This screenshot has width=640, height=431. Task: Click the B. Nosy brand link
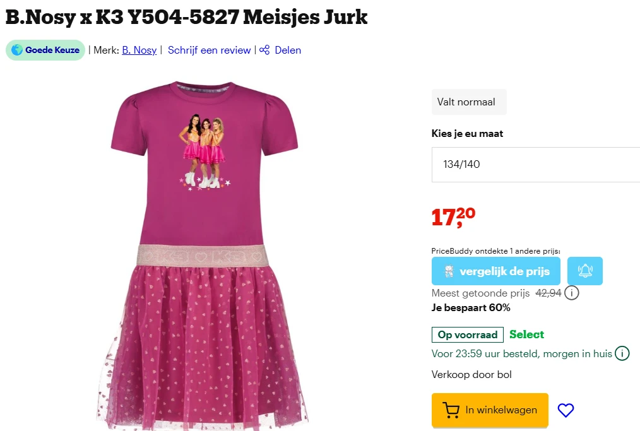[x=139, y=50]
